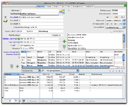The image size is (129, 107).
Task: Click the yellow mail icon next to Email
Action: click(17, 45)
